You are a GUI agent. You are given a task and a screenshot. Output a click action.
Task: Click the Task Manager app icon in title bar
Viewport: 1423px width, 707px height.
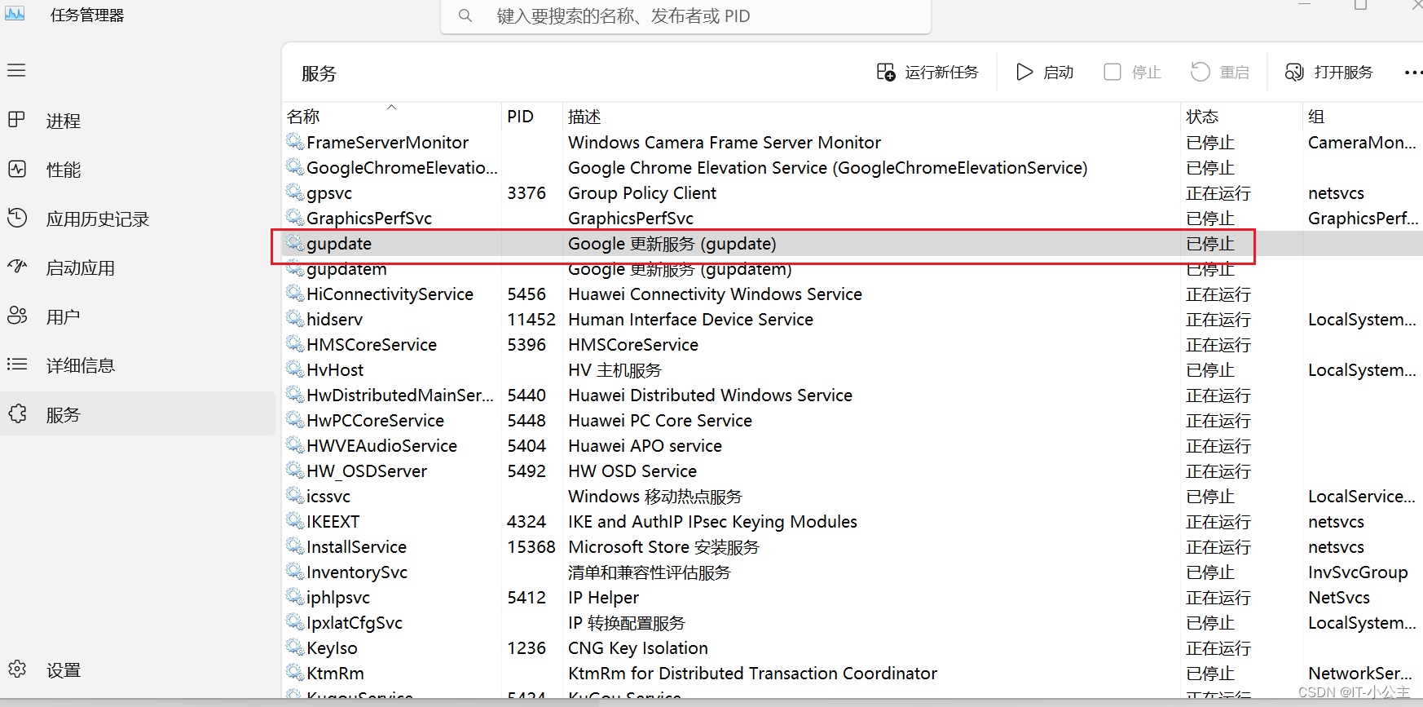tap(15, 13)
